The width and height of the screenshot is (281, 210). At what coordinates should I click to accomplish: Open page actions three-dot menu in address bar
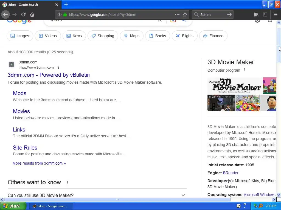[x=177, y=14]
